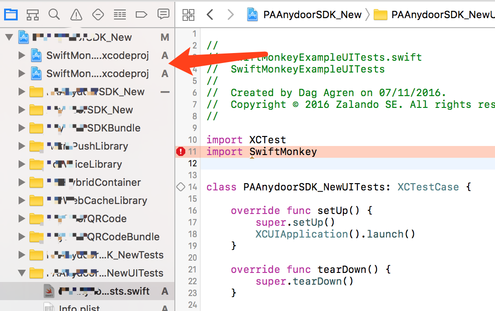
Task: Open the Project navigator folder icon
Action: click(11, 15)
